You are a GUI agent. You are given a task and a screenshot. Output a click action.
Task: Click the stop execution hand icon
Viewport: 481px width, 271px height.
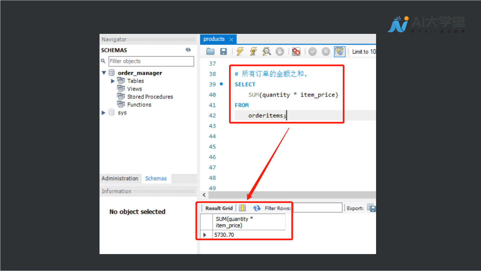point(280,52)
